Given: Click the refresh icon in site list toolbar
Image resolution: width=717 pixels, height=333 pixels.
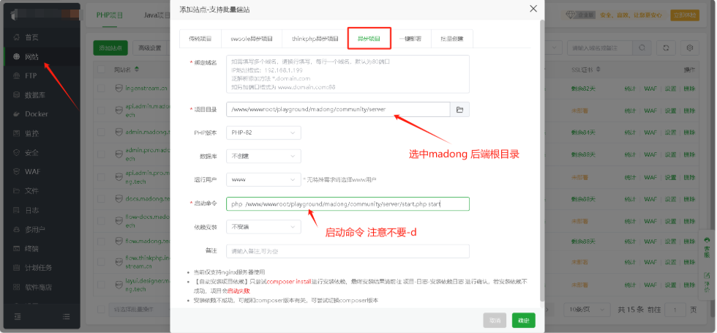Looking at the screenshot, I should tap(666, 48).
